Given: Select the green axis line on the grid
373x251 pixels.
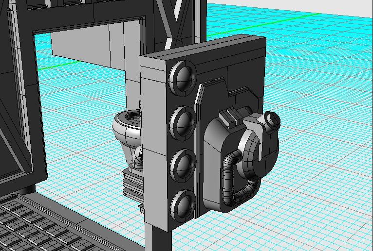Looking at the screenshot, I should (x=264, y=25).
